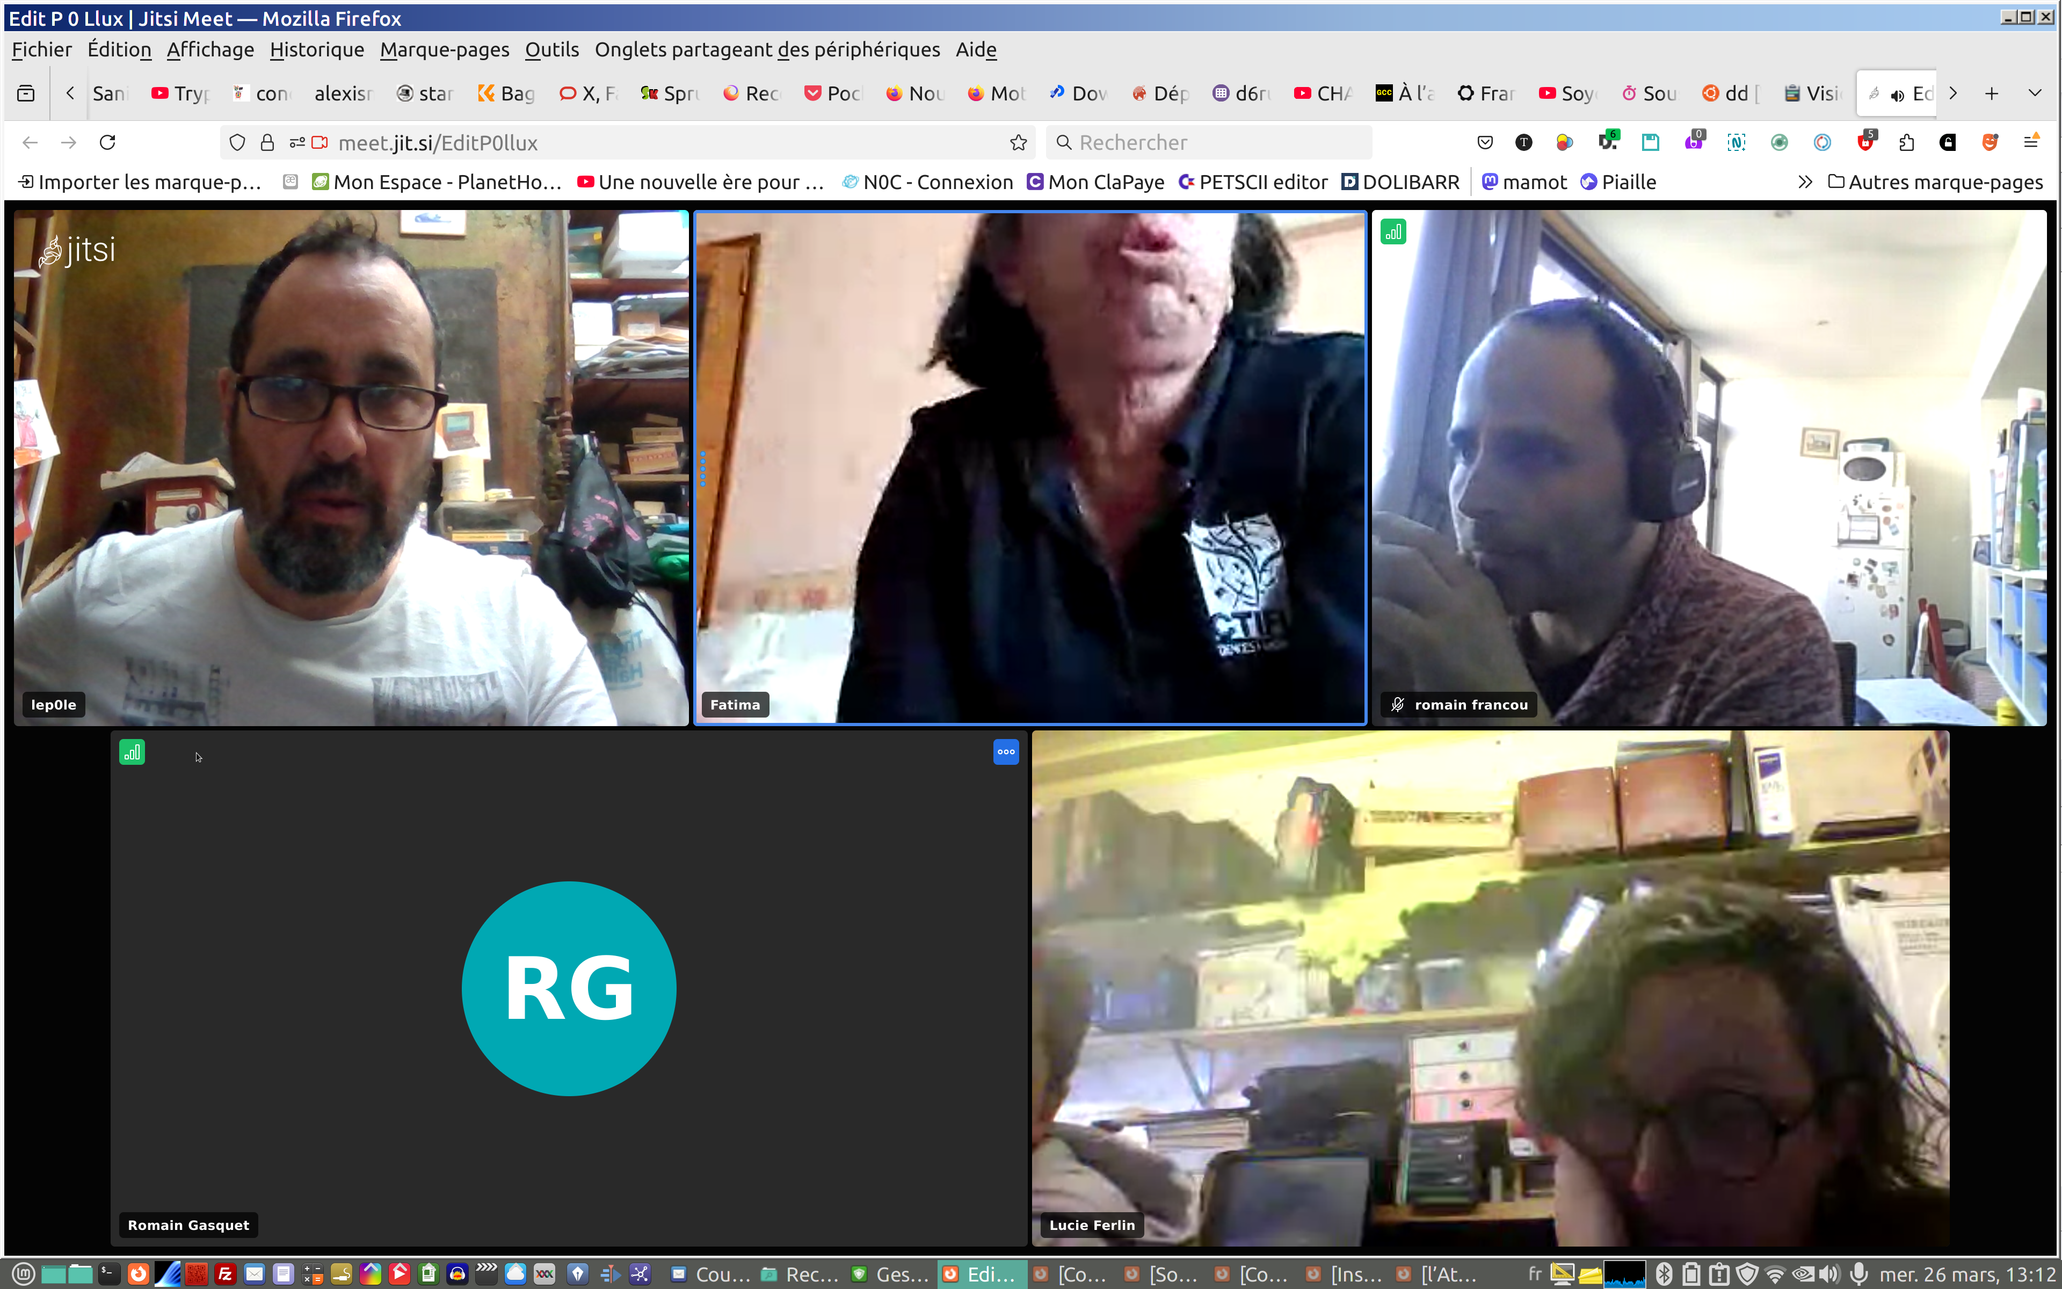
Task: Open the Firefox extensions puzzle icon
Action: pos(1907,142)
